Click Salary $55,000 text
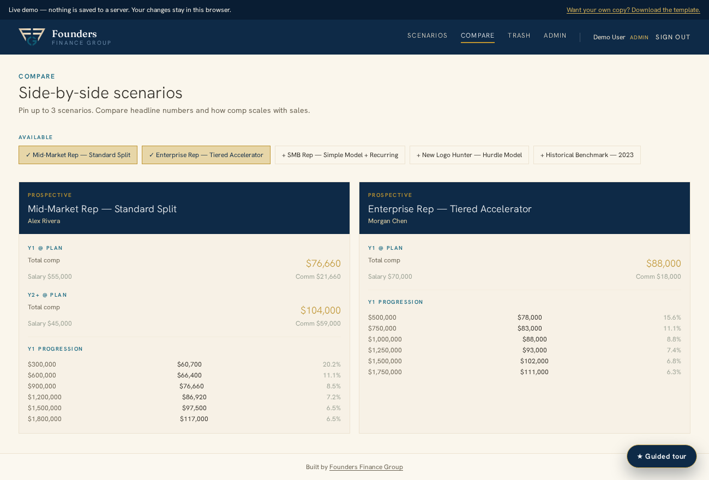This screenshot has height=480, width=709. coord(50,277)
